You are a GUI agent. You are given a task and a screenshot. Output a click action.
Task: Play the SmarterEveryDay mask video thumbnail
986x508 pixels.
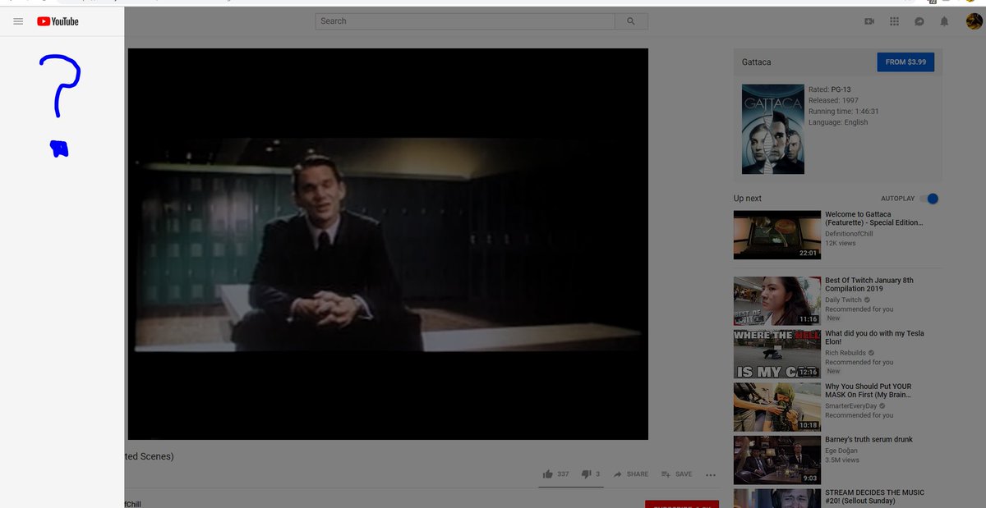(x=777, y=407)
